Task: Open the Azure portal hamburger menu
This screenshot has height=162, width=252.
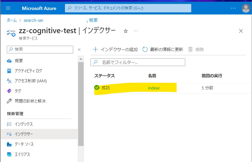Action: tap(8, 8)
